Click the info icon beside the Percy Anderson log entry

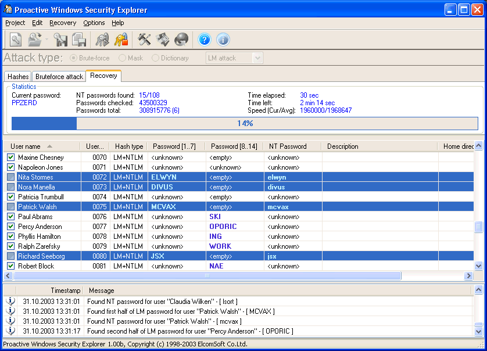point(10,331)
